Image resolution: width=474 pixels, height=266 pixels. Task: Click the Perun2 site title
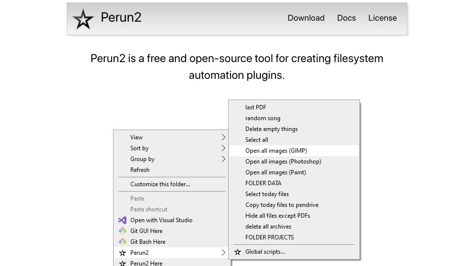(x=121, y=18)
